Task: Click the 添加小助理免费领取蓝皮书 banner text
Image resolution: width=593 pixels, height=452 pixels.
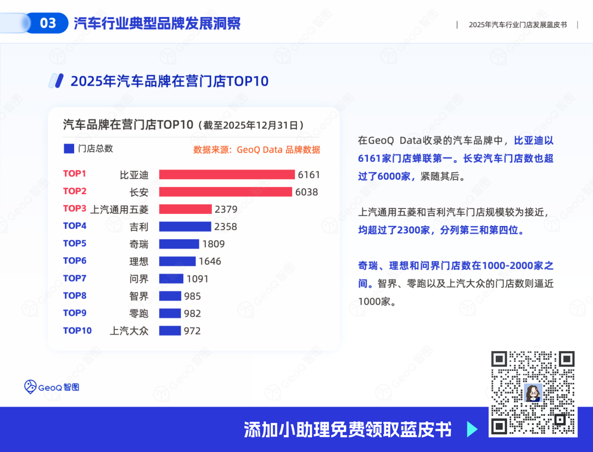Action: 347,430
